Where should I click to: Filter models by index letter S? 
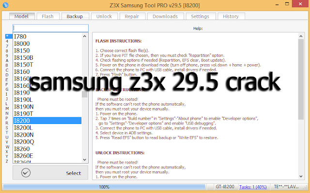(7, 127)
